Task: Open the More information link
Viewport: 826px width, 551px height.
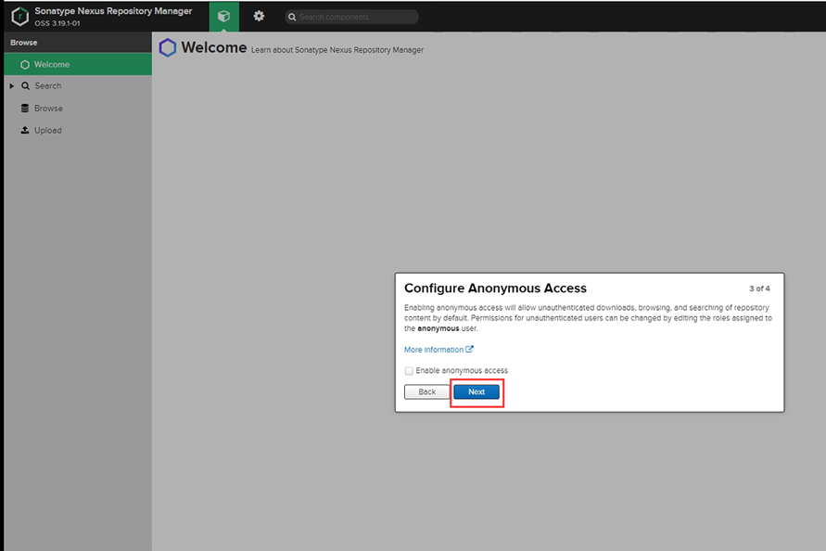Action: (434, 350)
